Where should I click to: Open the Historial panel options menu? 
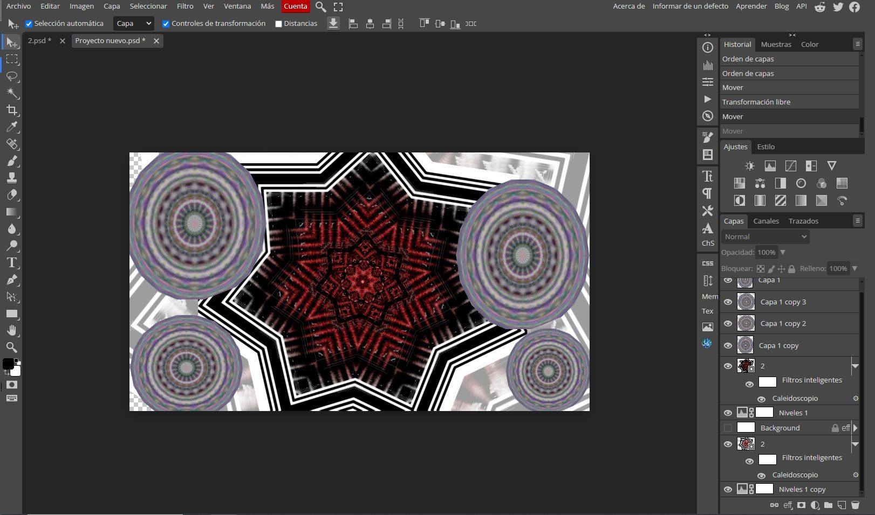(x=858, y=44)
